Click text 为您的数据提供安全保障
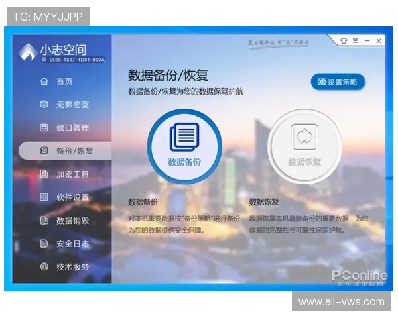398x318 pixels. pos(166,231)
